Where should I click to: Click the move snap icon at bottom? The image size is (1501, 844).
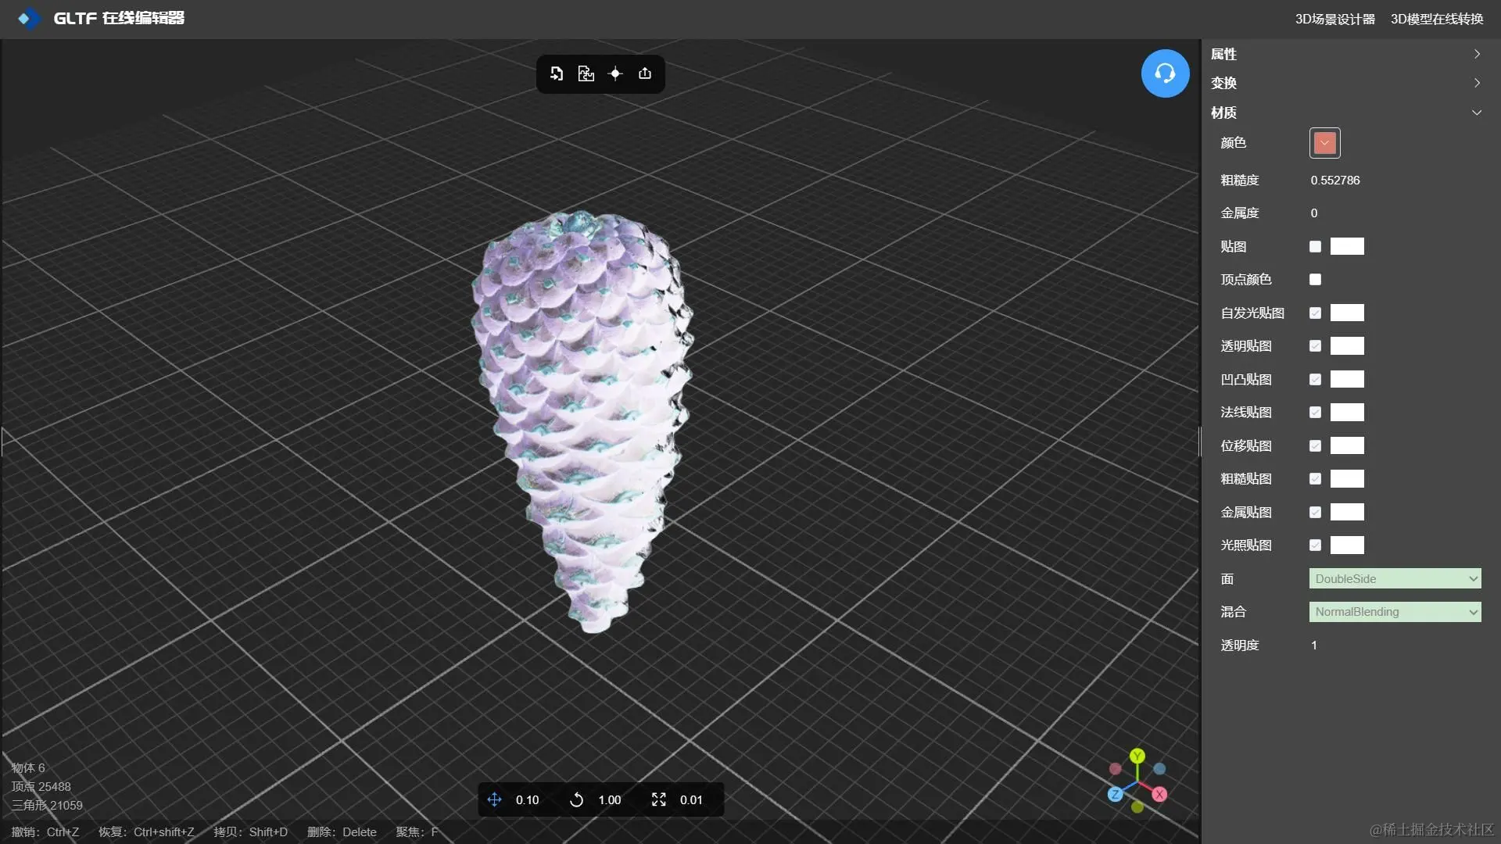point(494,799)
